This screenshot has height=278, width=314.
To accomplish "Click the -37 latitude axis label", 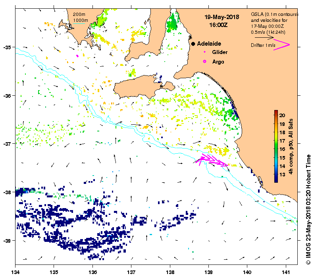I will pos(7,144).
